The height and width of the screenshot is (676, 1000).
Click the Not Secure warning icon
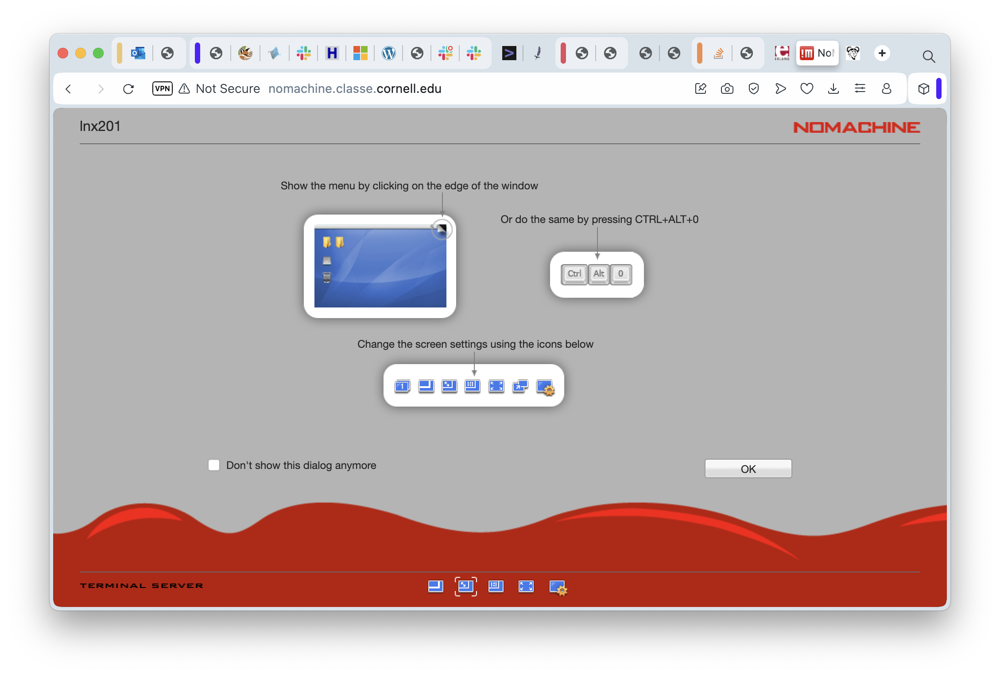[x=184, y=89]
